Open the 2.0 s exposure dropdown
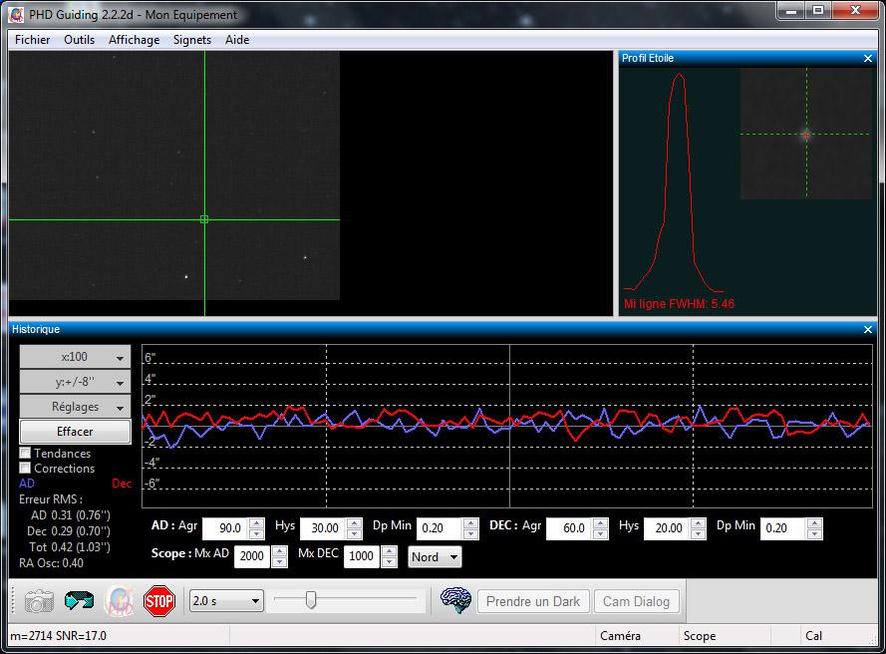This screenshot has width=886, height=654. click(226, 601)
